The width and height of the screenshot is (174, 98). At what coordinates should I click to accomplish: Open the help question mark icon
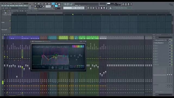[x=131, y=4]
